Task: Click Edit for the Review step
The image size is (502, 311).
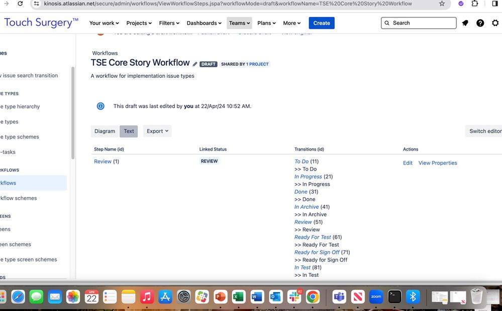Action: tap(408, 163)
